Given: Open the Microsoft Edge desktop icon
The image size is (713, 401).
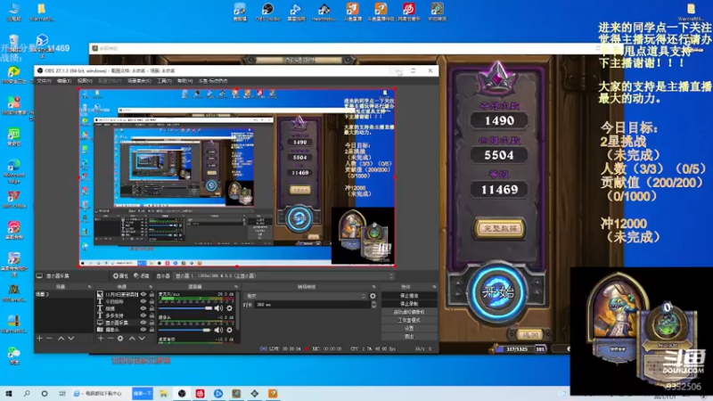Looking at the screenshot, I should [14, 171].
